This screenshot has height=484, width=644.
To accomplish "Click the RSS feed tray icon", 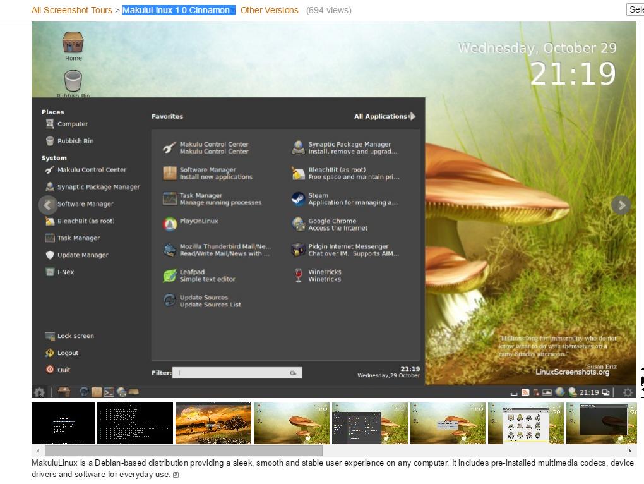I will (x=525, y=392).
